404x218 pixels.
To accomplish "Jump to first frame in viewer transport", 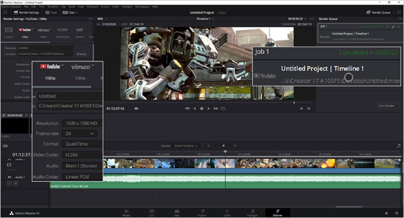I will tap(188, 109).
